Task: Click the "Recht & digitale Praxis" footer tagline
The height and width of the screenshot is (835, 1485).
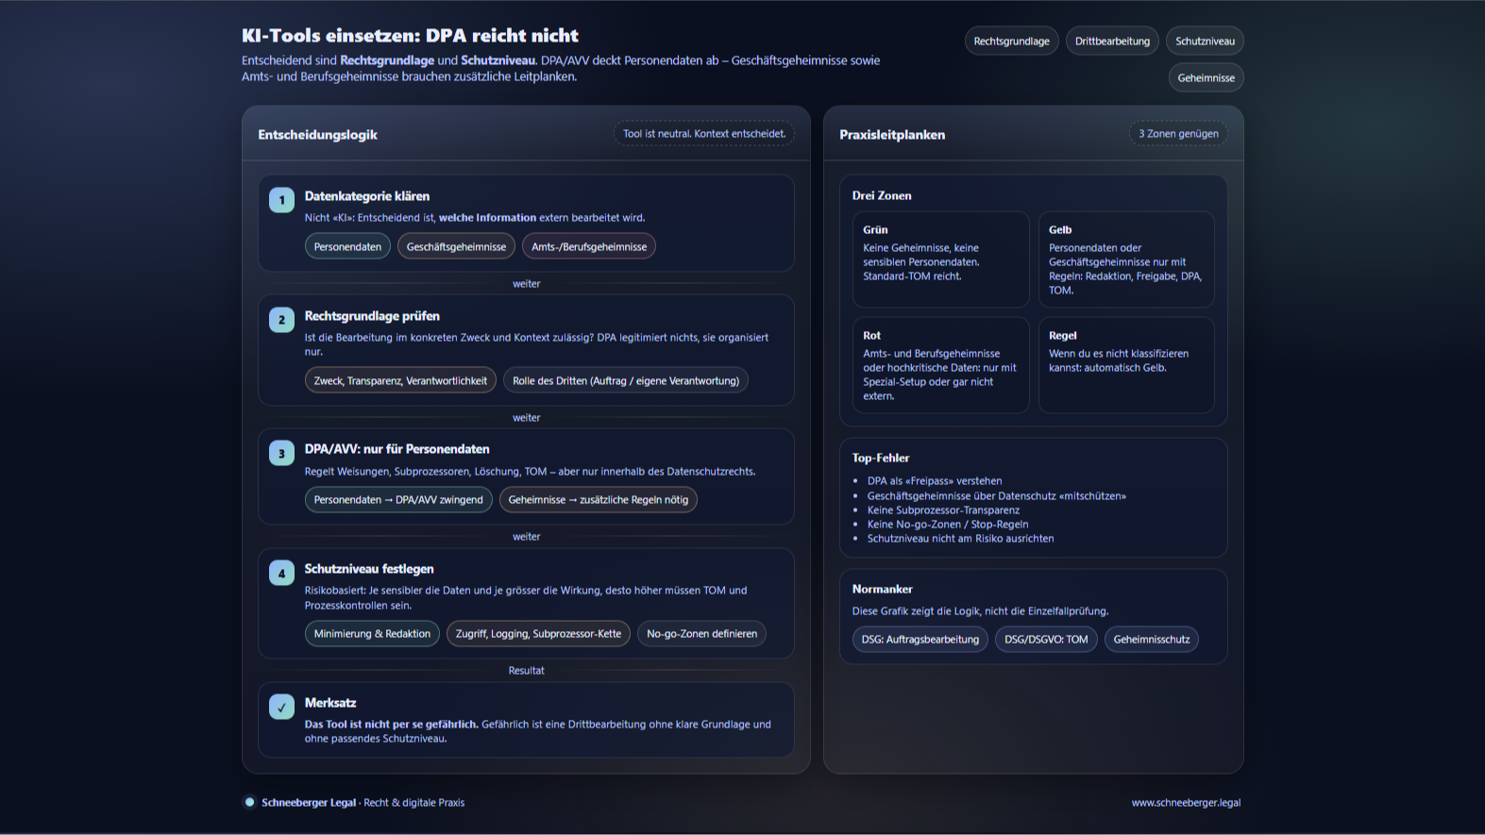Action: [413, 803]
